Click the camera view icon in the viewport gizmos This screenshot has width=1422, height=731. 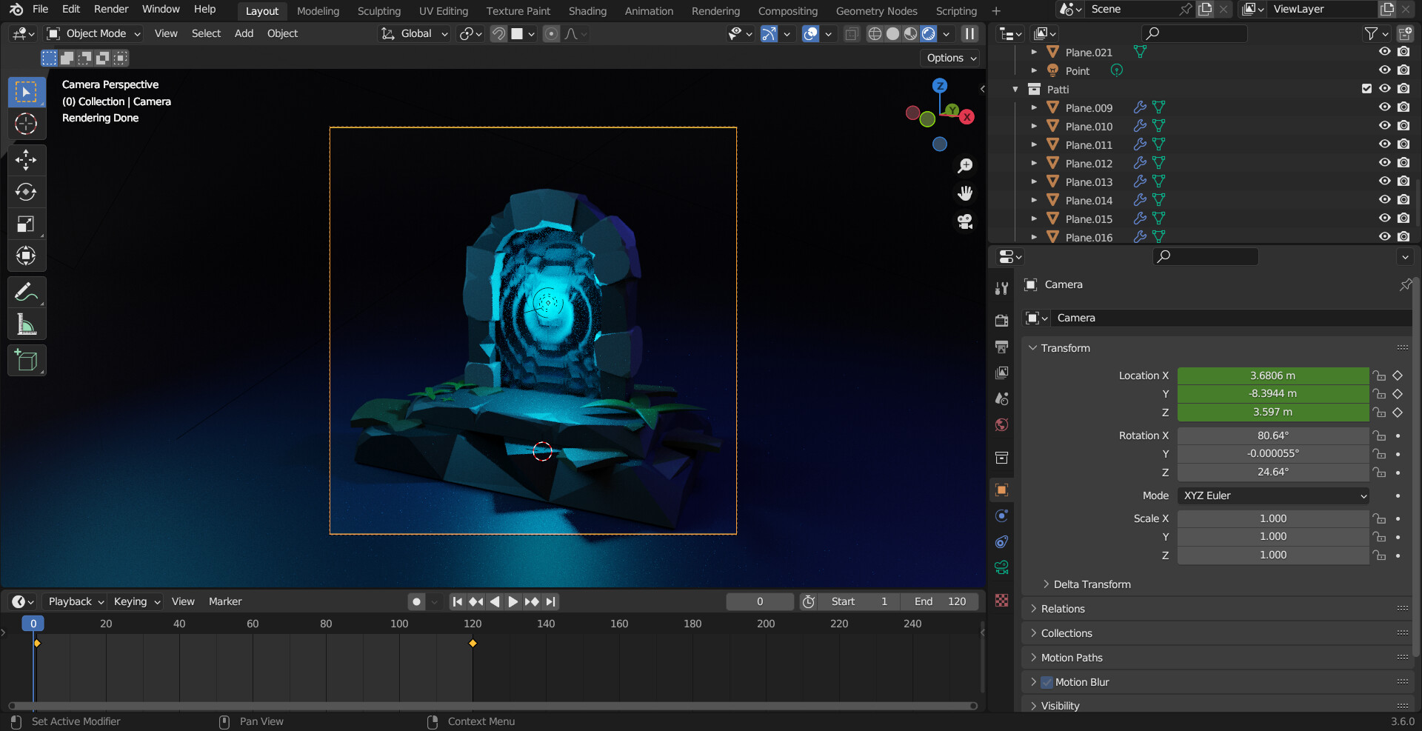click(965, 221)
